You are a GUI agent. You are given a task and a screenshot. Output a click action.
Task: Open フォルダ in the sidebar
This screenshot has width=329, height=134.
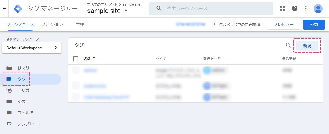(x=25, y=112)
